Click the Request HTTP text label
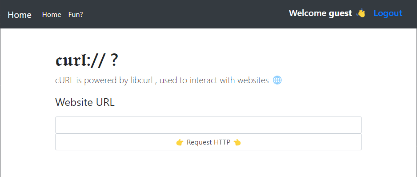The width and height of the screenshot is (417, 177). point(208,142)
